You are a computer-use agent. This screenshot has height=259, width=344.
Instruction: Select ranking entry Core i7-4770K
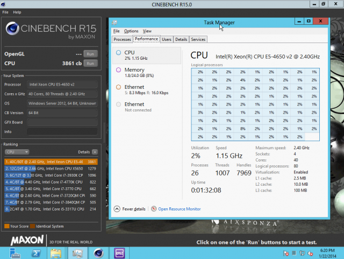click(51, 182)
